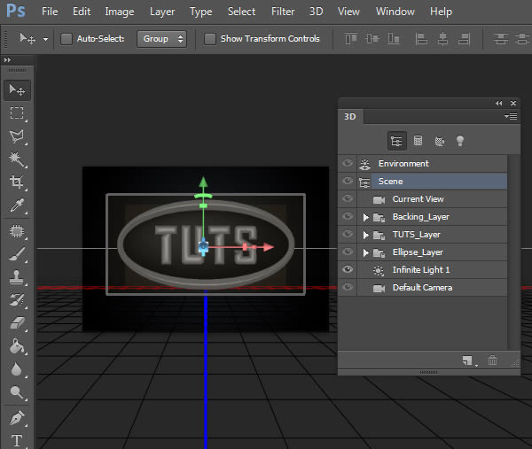Align vertical centers in options bar
The width and height of the screenshot is (532, 449).
pos(372,39)
